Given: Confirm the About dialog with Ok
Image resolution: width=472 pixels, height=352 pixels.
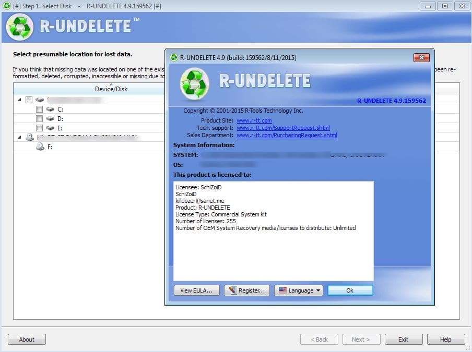Looking at the screenshot, I should 350,290.
